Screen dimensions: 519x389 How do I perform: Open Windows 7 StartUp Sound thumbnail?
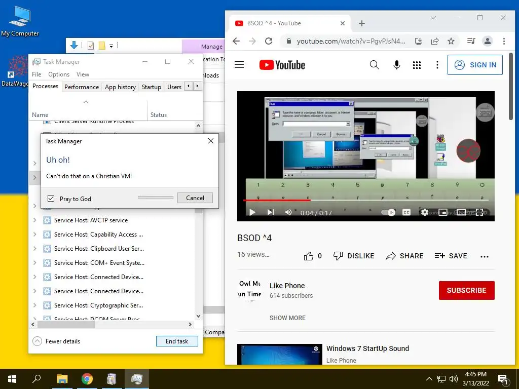tap(280, 354)
